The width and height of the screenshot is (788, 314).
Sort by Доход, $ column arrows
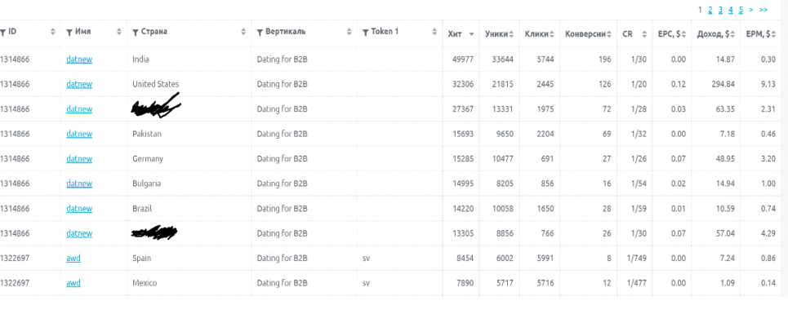point(732,34)
